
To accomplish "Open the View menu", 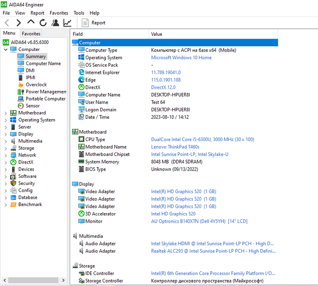I will pos(20,13).
